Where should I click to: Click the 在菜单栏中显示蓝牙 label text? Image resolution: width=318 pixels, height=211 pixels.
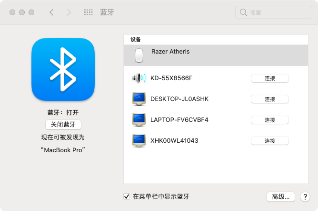[161, 196]
